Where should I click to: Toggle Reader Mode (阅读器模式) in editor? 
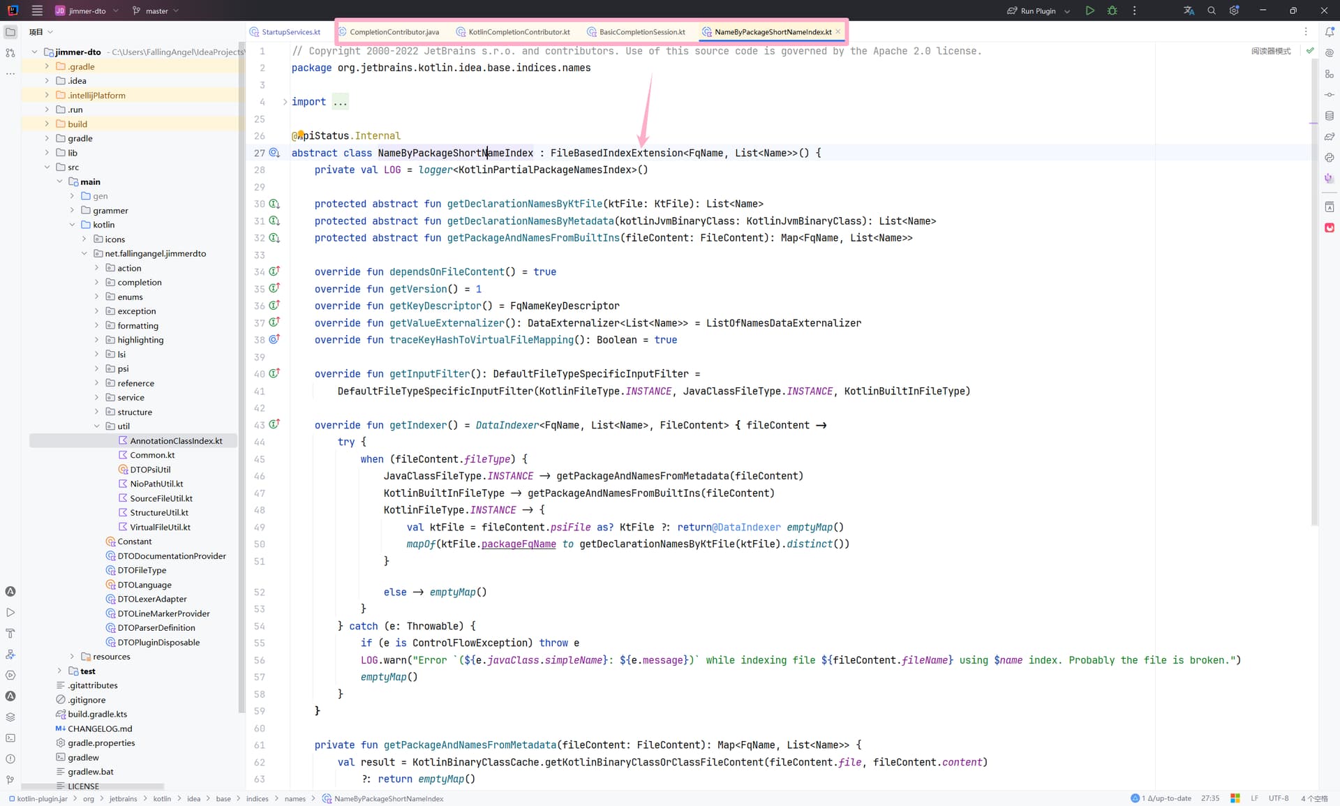pyautogui.click(x=1270, y=51)
